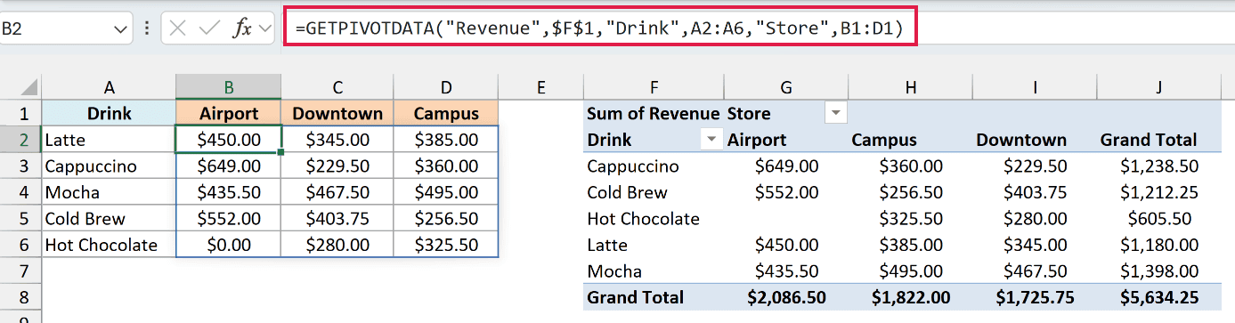This screenshot has height=323, width=1235.
Task: Click the $1,238.50 Cappuccino grand total
Action: tap(1159, 166)
